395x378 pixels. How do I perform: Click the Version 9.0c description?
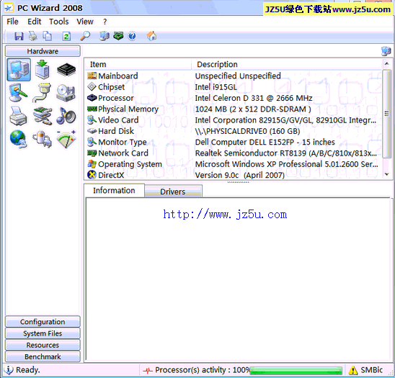[x=240, y=175]
